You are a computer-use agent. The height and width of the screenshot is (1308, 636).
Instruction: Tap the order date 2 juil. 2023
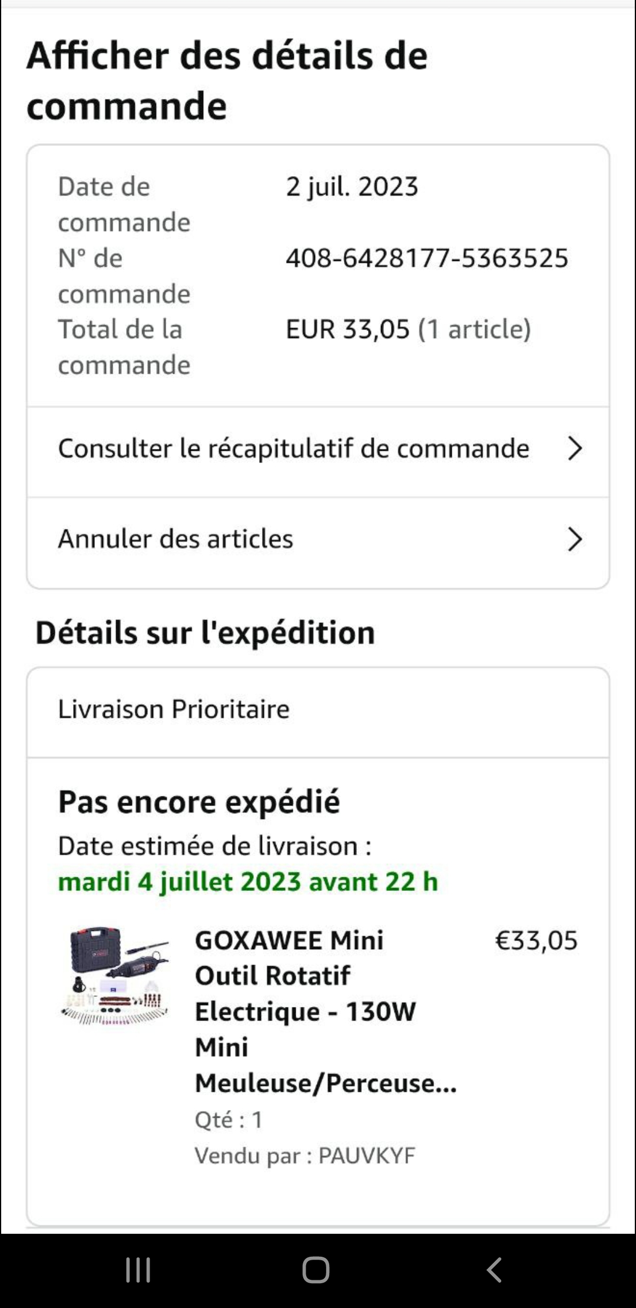[x=352, y=187]
